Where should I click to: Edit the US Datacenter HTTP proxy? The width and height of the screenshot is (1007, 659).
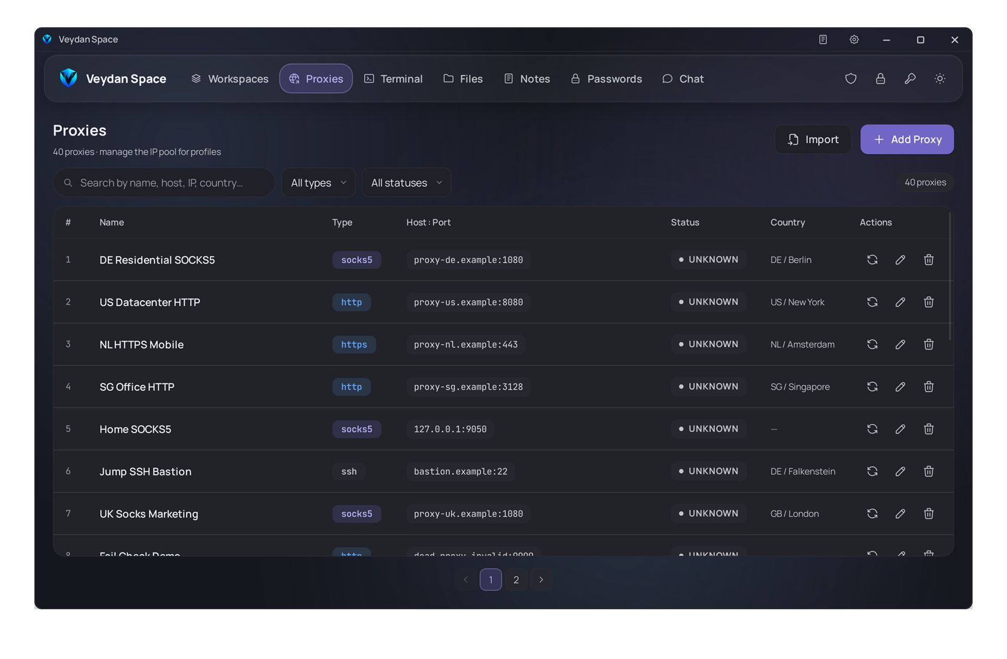(x=900, y=302)
